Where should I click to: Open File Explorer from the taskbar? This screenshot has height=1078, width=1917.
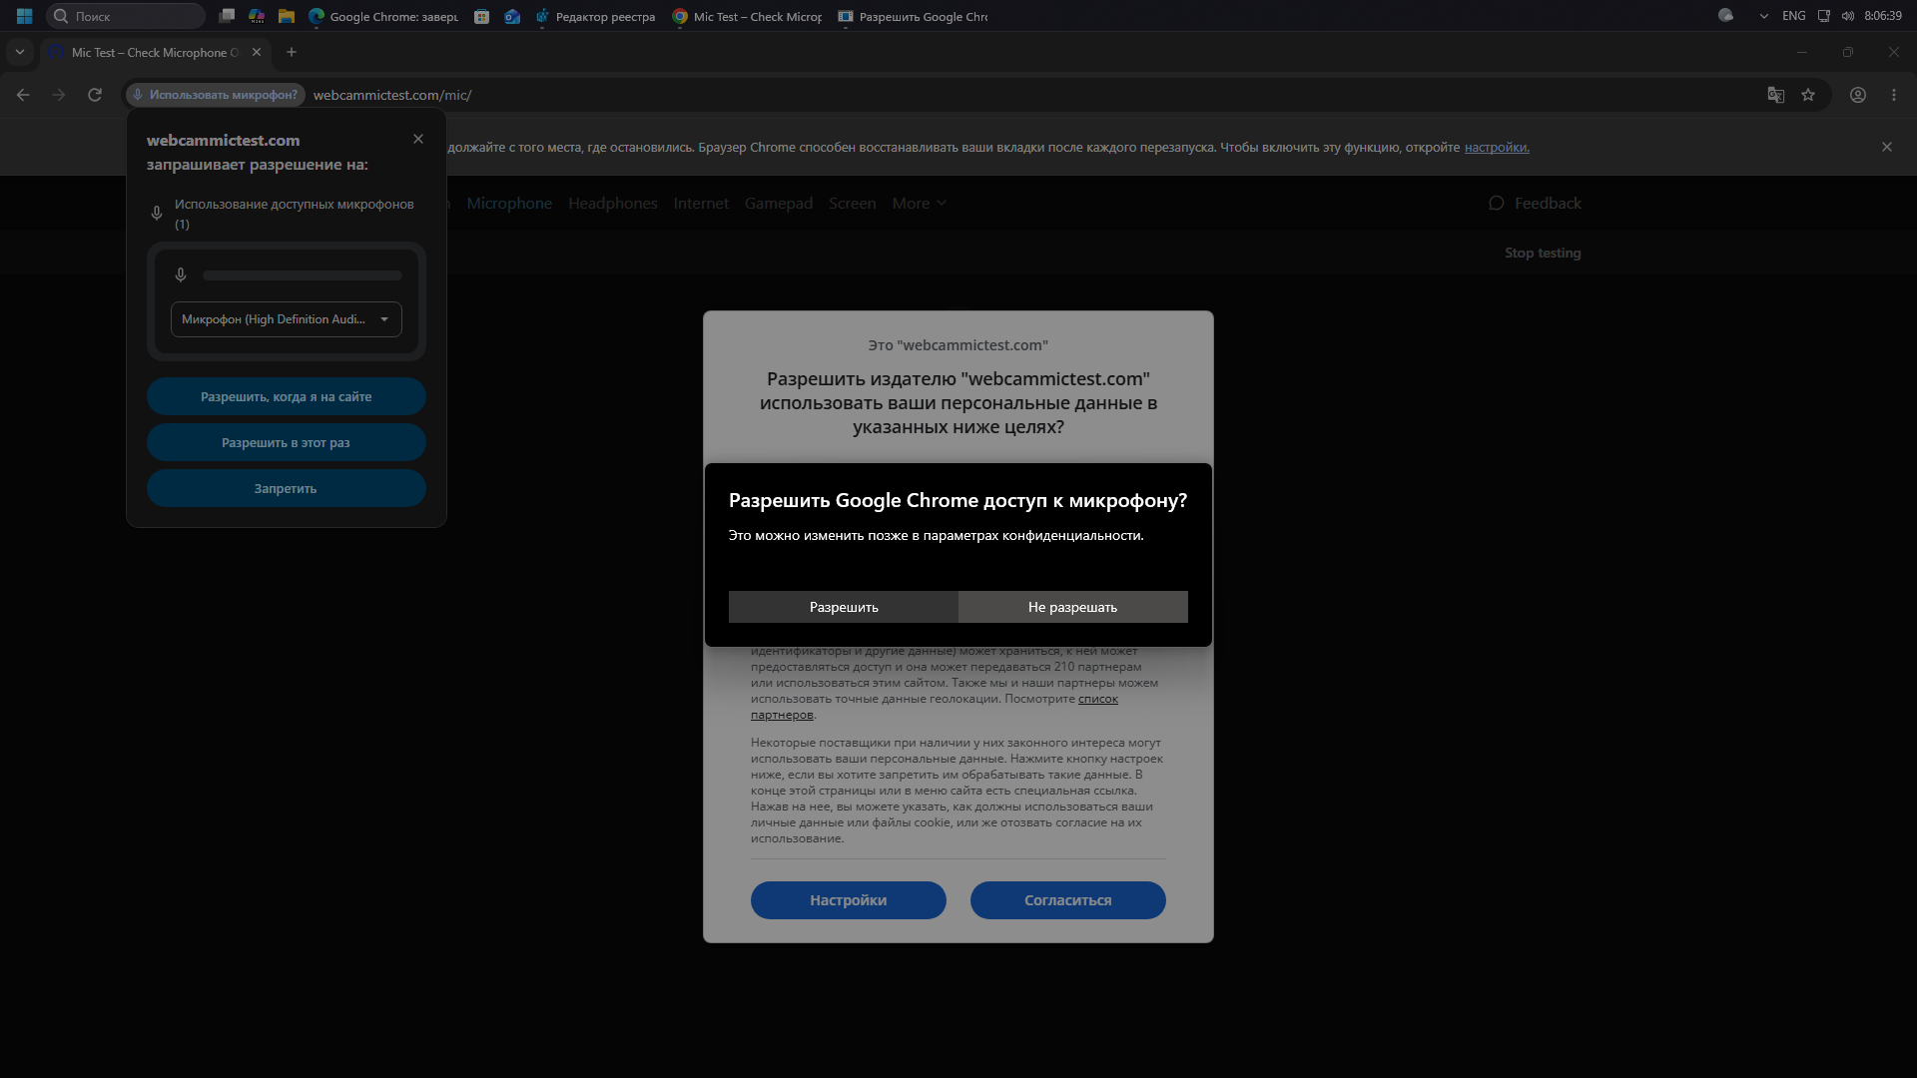(x=287, y=16)
